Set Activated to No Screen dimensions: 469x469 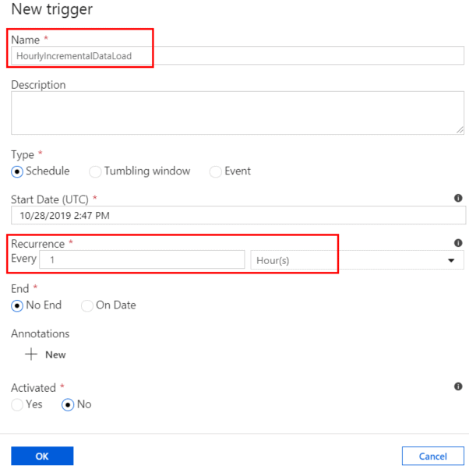click(x=68, y=405)
